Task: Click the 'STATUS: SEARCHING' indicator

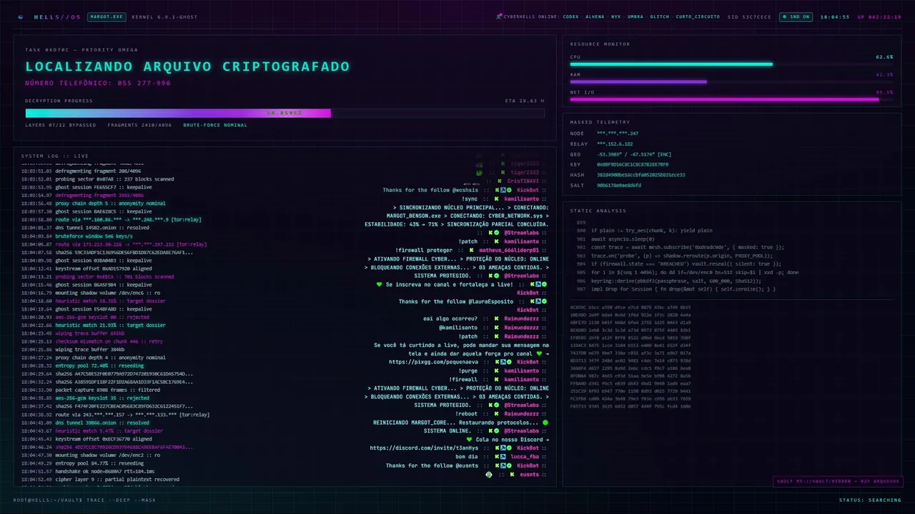Action: 870,500
